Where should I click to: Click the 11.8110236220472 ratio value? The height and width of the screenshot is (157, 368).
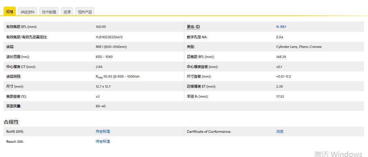(x=109, y=37)
